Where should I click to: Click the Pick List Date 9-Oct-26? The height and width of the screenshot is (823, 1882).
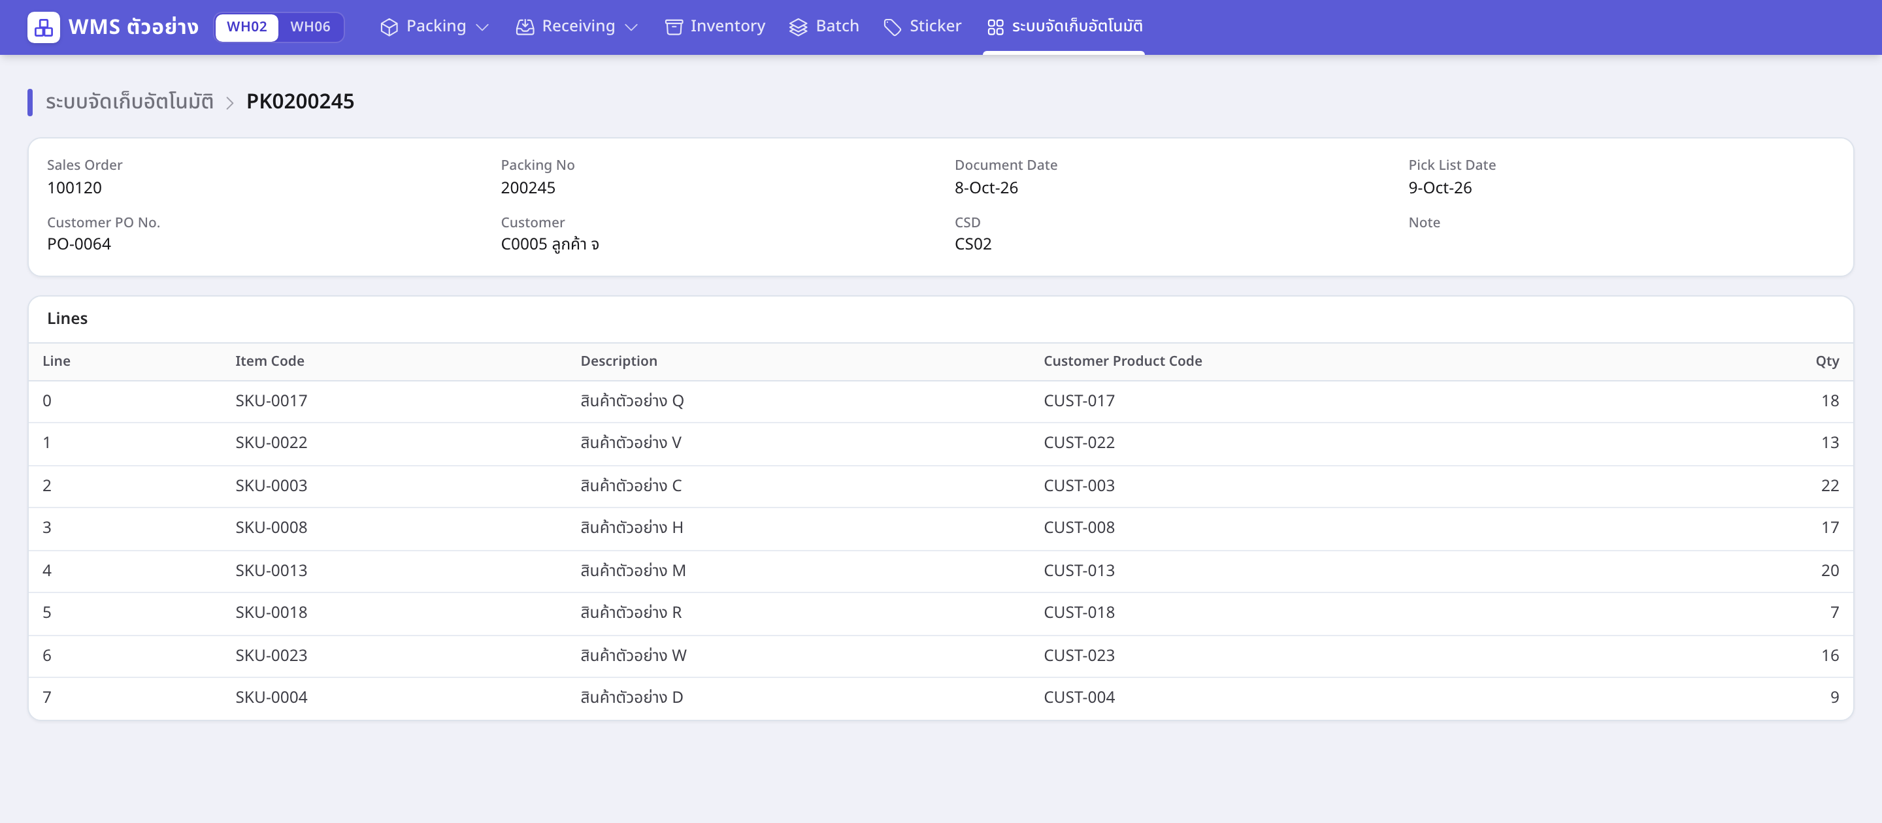click(1440, 187)
